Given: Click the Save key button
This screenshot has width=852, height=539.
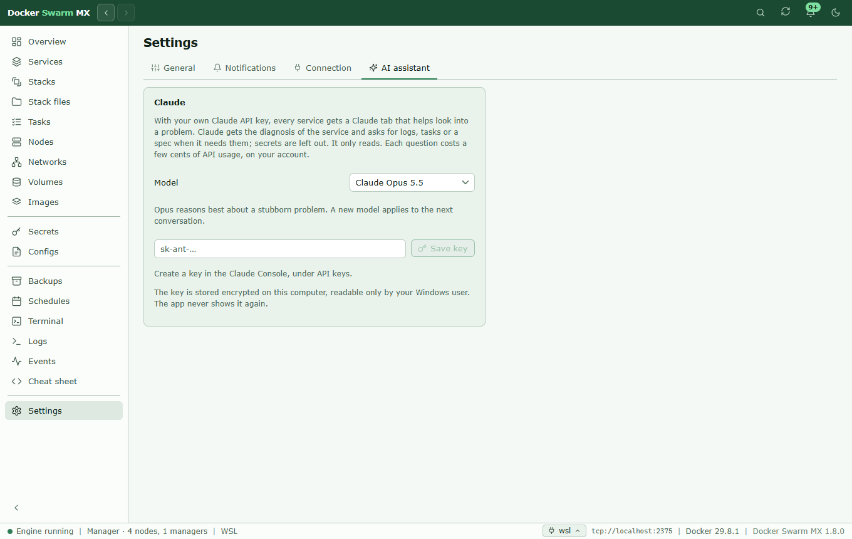Looking at the screenshot, I should click(x=443, y=248).
